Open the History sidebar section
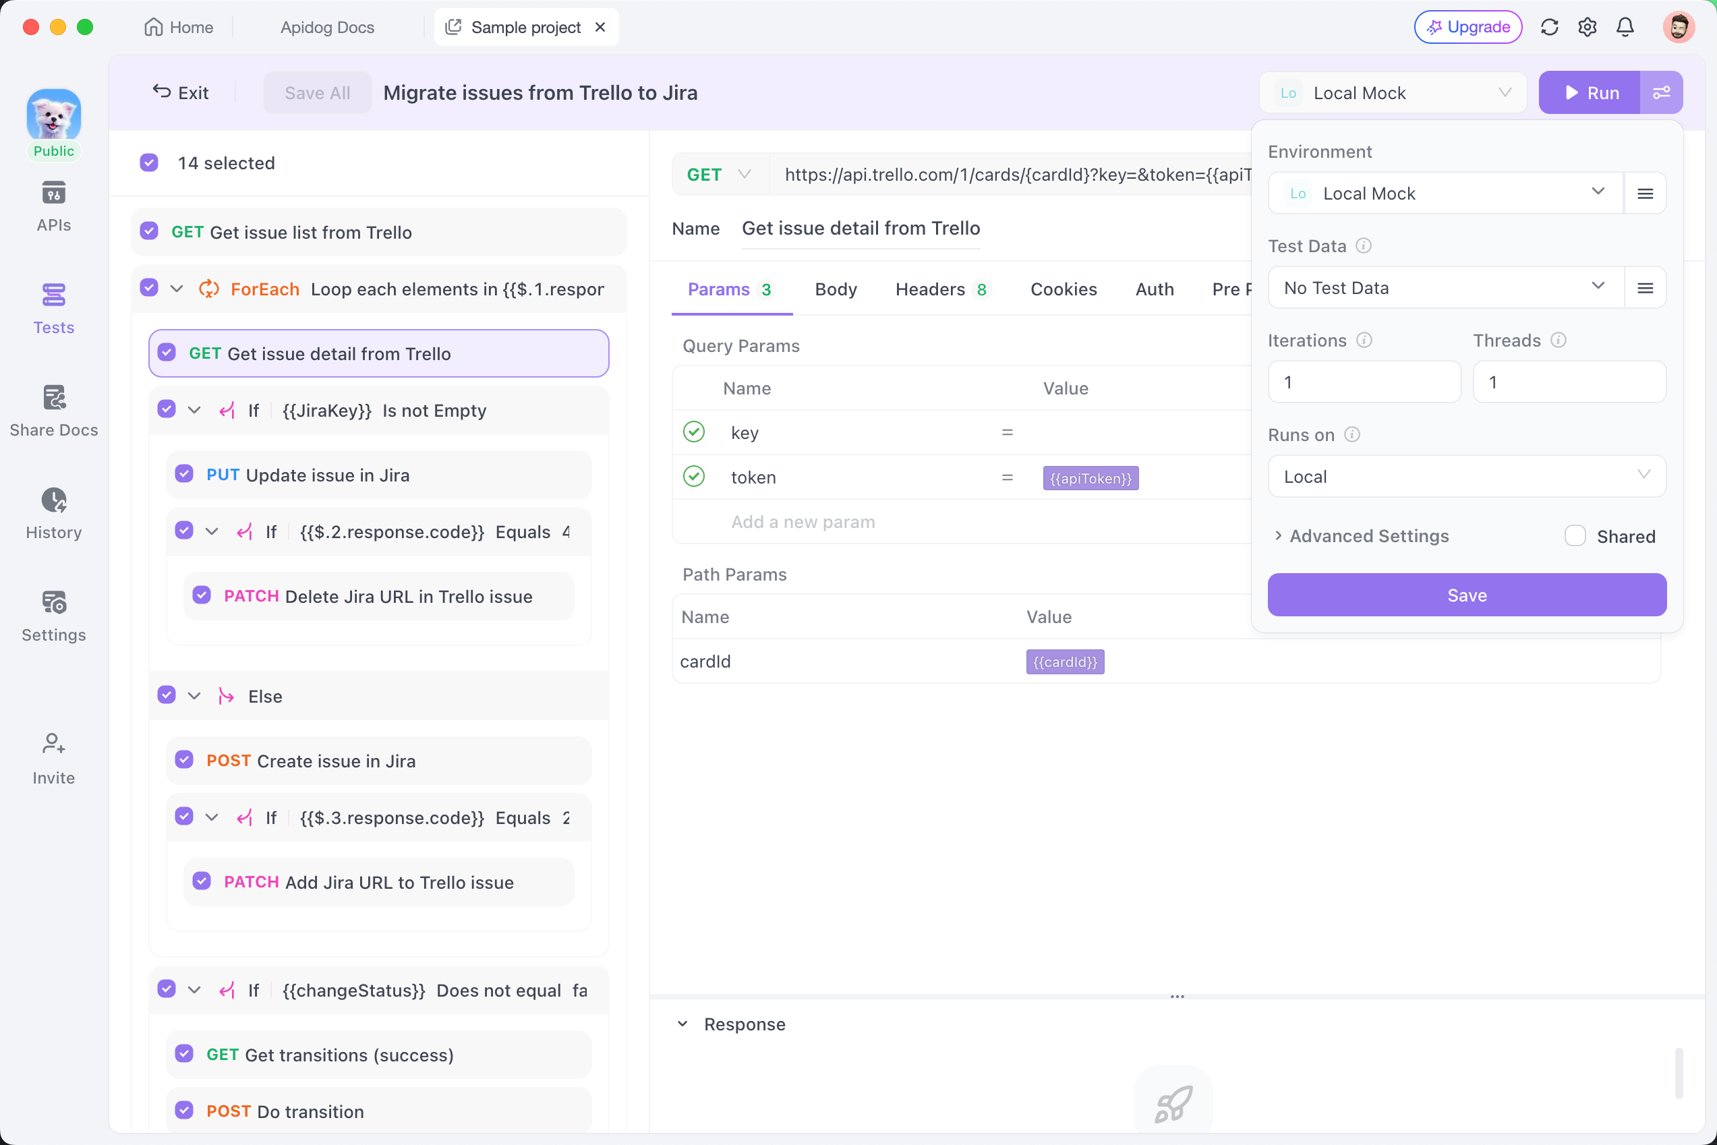The image size is (1717, 1145). (x=53, y=513)
